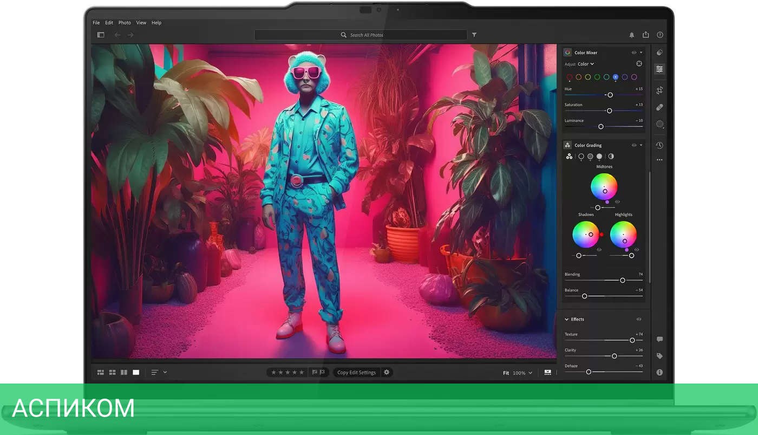The image size is (758, 435).
Task: Select the blue color swatch in Color Mixer
Action: click(x=616, y=77)
